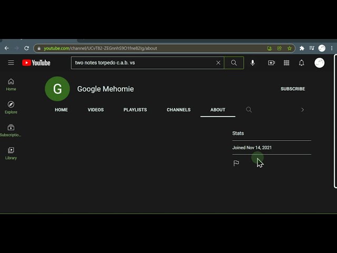Open Subscriptions in the sidebar
Image resolution: width=337 pixels, height=253 pixels.
coord(11,130)
